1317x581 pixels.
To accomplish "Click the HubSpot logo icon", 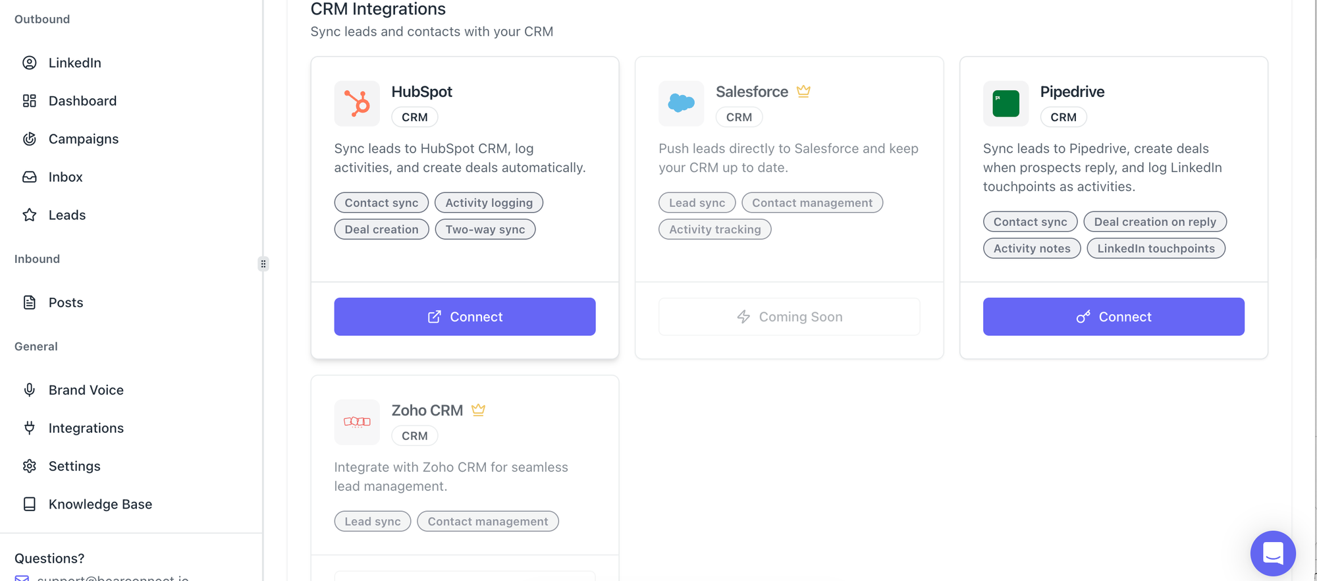I will point(357,103).
